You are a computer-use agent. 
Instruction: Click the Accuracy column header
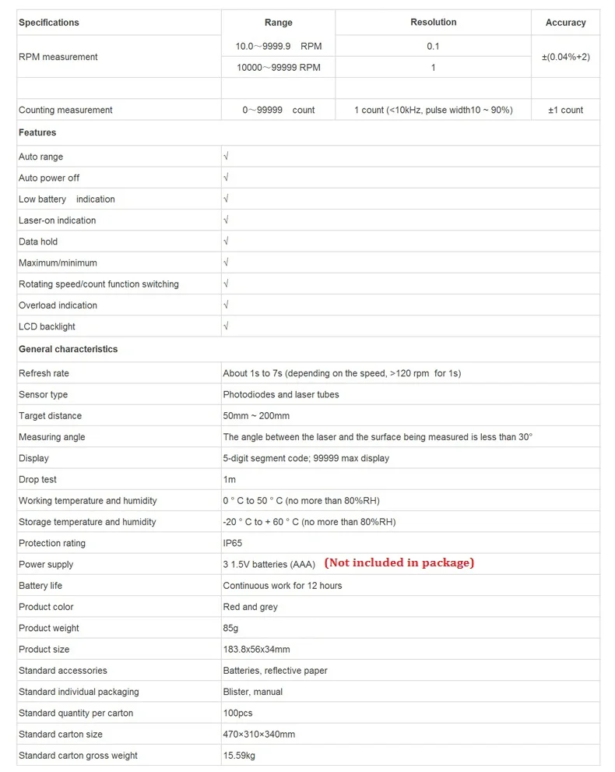point(566,23)
